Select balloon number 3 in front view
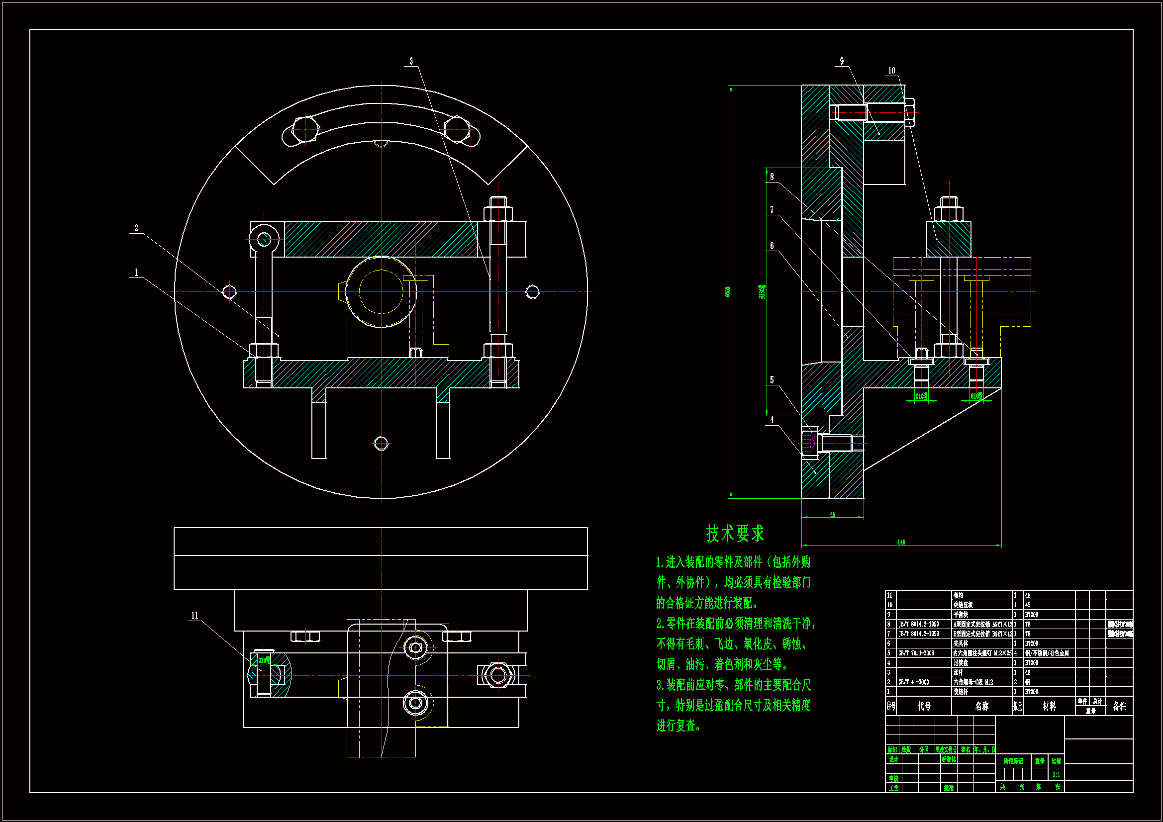This screenshot has height=822, width=1163. point(411,61)
